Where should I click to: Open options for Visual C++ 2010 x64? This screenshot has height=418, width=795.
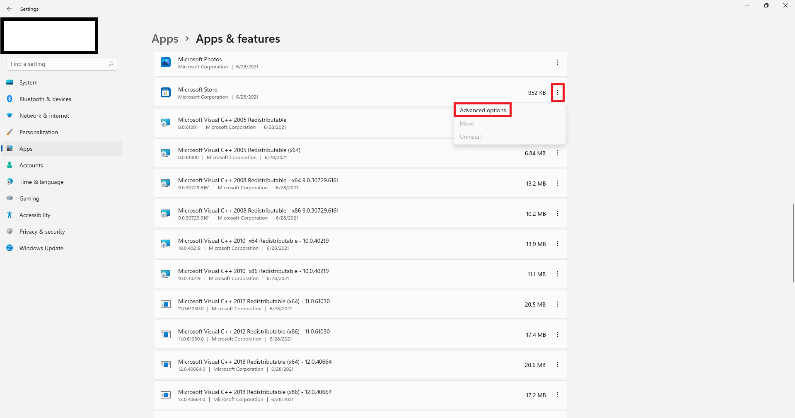pyautogui.click(x=558, y=244)
